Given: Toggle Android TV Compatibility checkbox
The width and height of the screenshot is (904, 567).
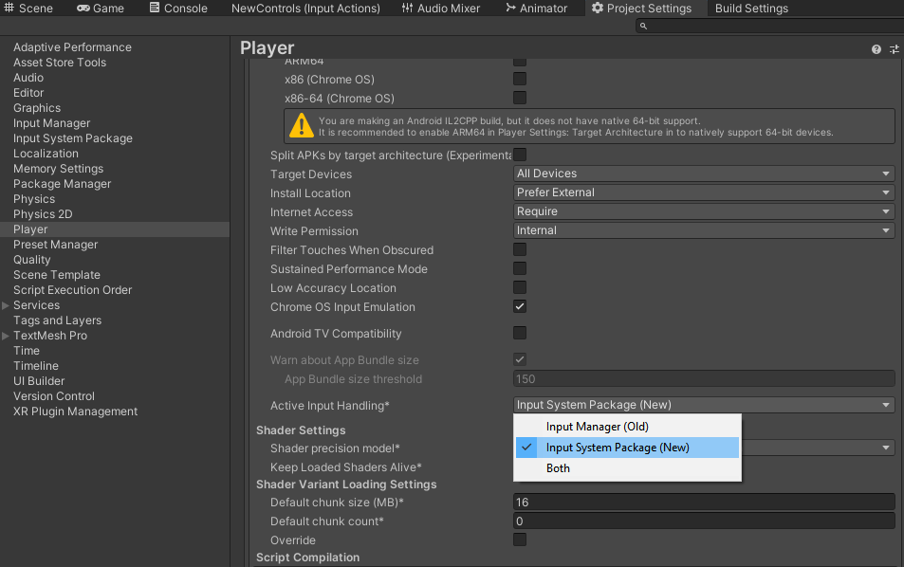Looking at the screenshot, I should click(520, 333).
